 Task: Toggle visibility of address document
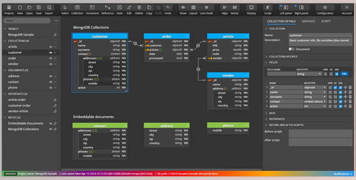click(x=51, y=76)
